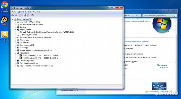
Task: Click the Forward arrow in Device Manager toolbar
Action: click(16, 15)
